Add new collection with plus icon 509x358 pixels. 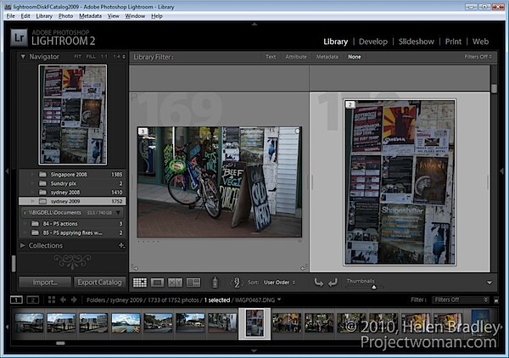pos(121,245)
